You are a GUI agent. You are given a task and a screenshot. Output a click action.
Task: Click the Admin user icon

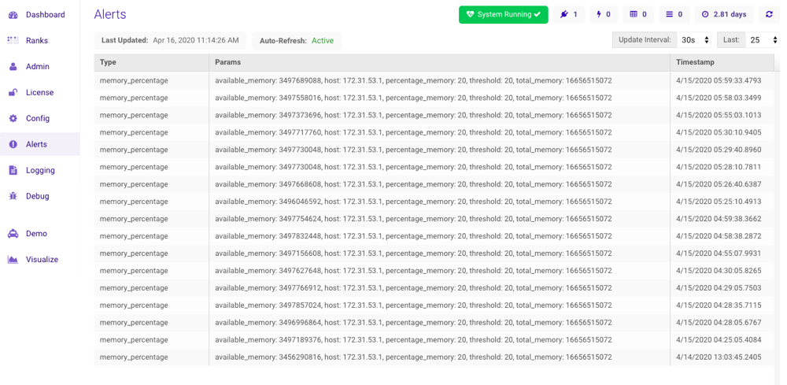click(x=13, y=67)
